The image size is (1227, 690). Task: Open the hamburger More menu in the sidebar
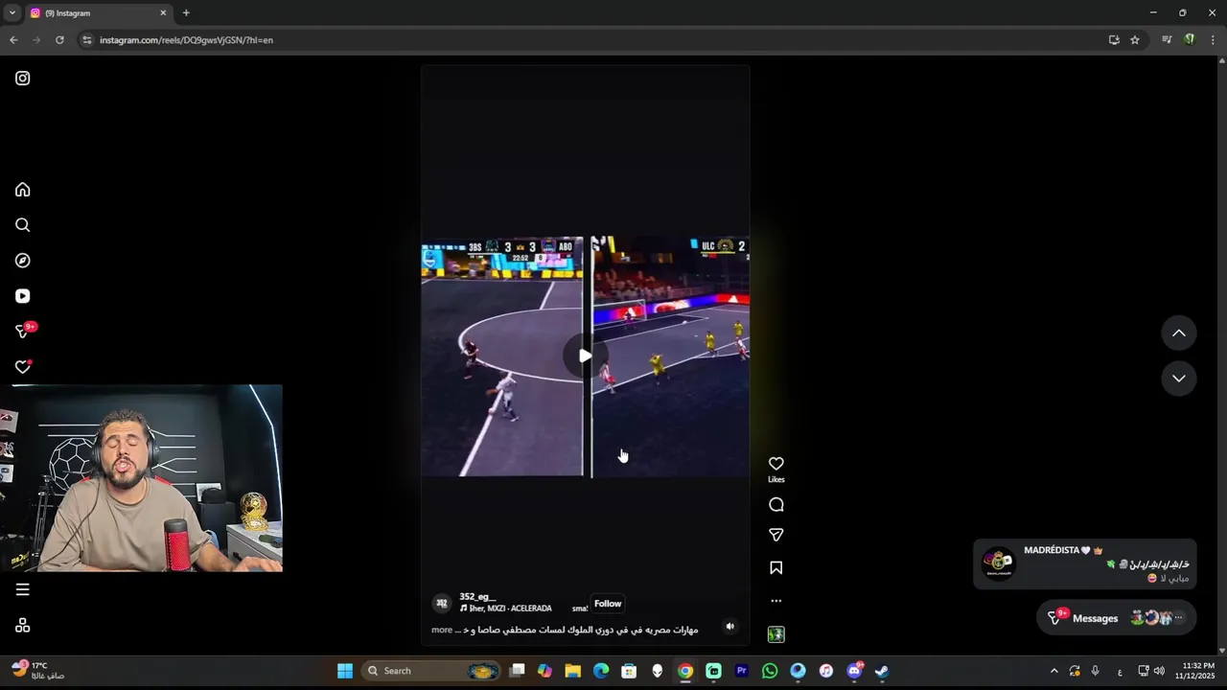click(x=23, y=590)
